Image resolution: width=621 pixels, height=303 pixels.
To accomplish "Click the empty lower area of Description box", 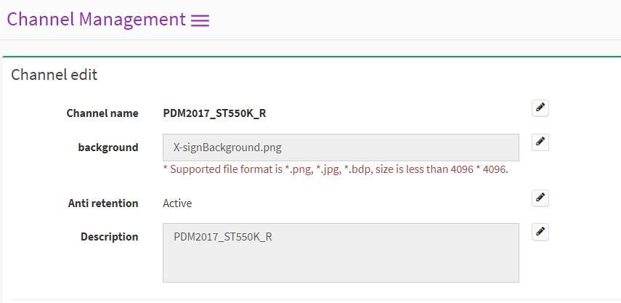I will pyautogui.click(x=341, y=266).
